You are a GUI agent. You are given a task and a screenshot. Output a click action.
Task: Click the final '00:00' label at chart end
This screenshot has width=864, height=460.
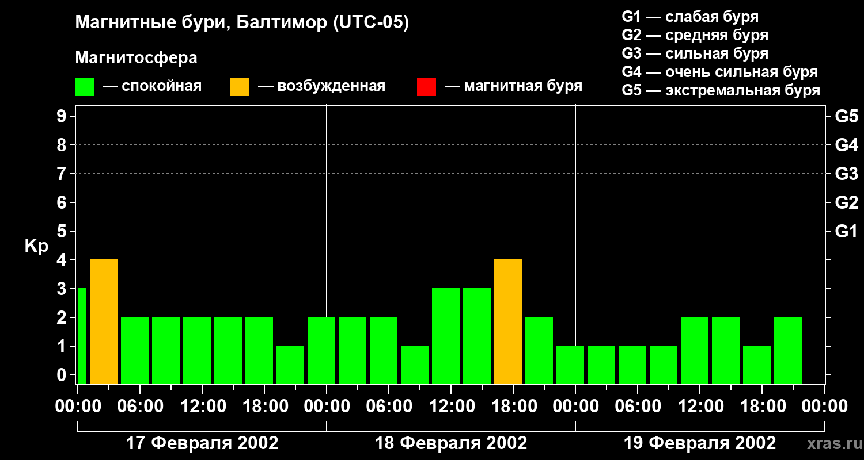point(824,407)
